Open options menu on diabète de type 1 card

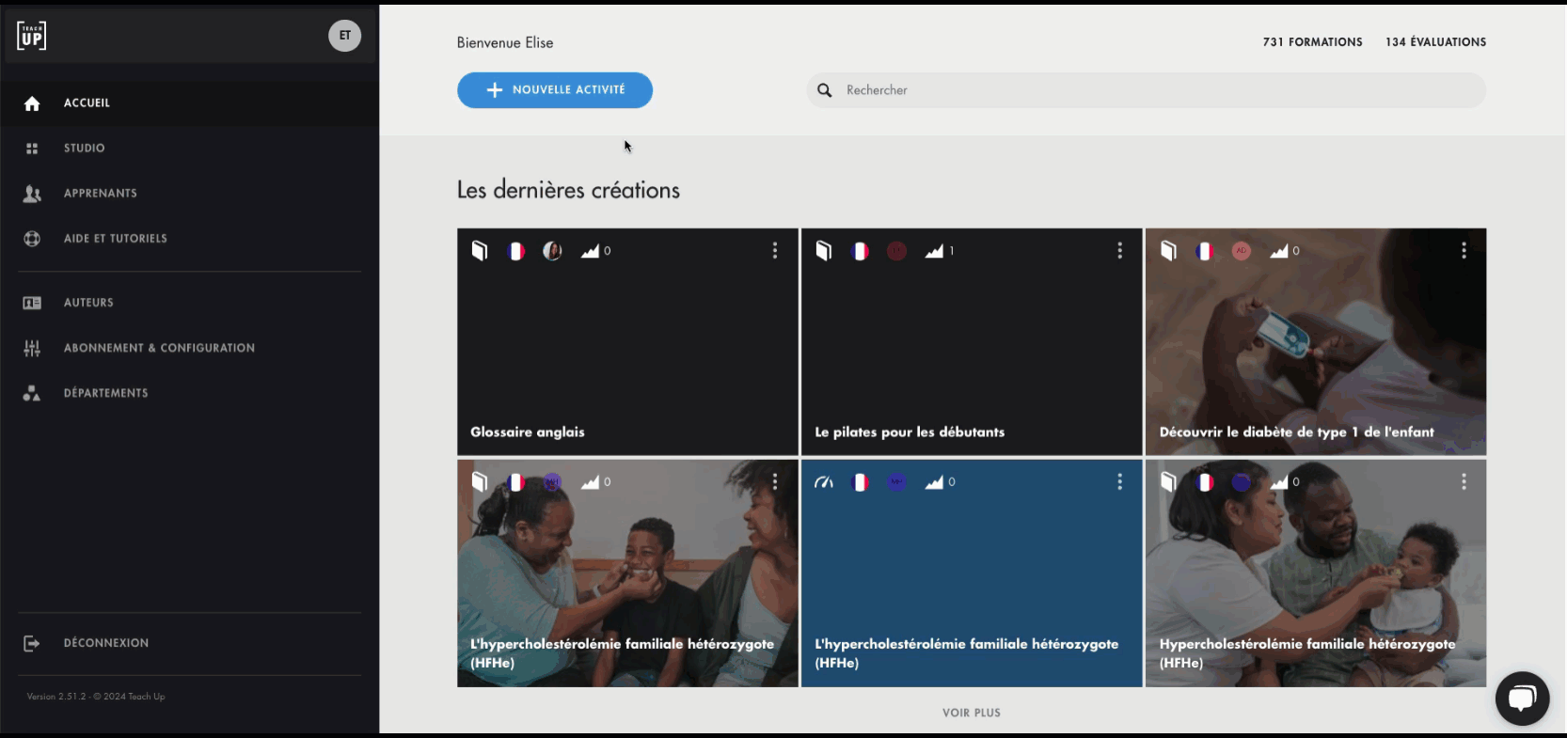coord(1464,251)
